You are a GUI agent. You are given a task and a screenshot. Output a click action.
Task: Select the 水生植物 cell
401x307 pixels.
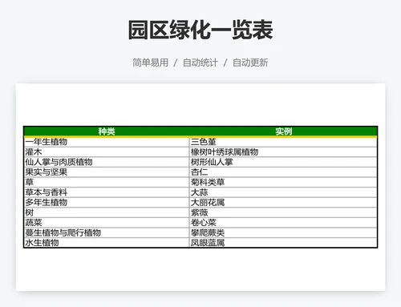tap(107, 243)
